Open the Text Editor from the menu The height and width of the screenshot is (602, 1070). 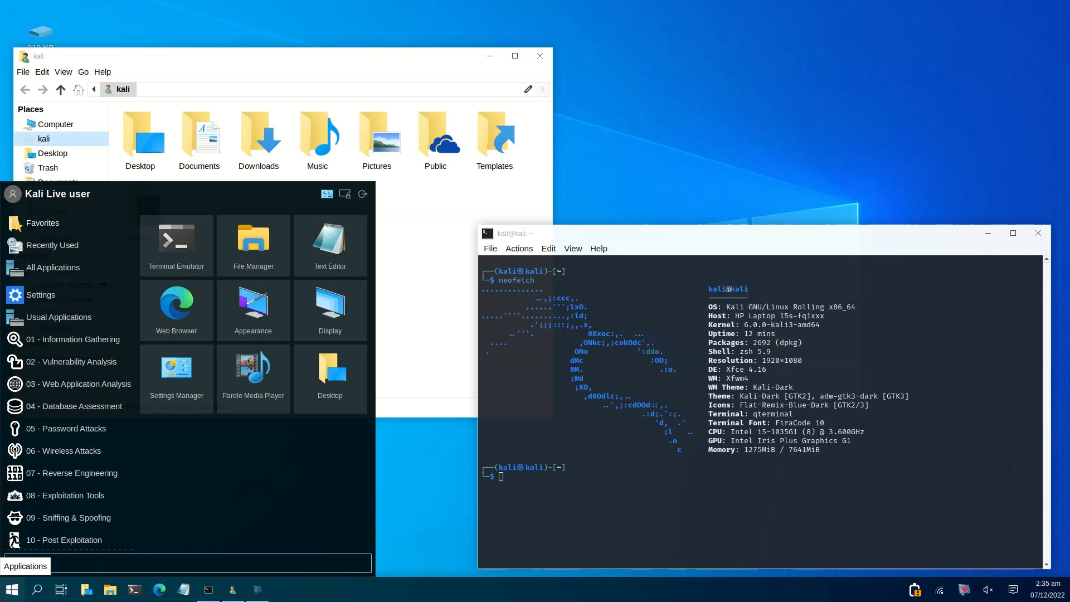point(330,245)
